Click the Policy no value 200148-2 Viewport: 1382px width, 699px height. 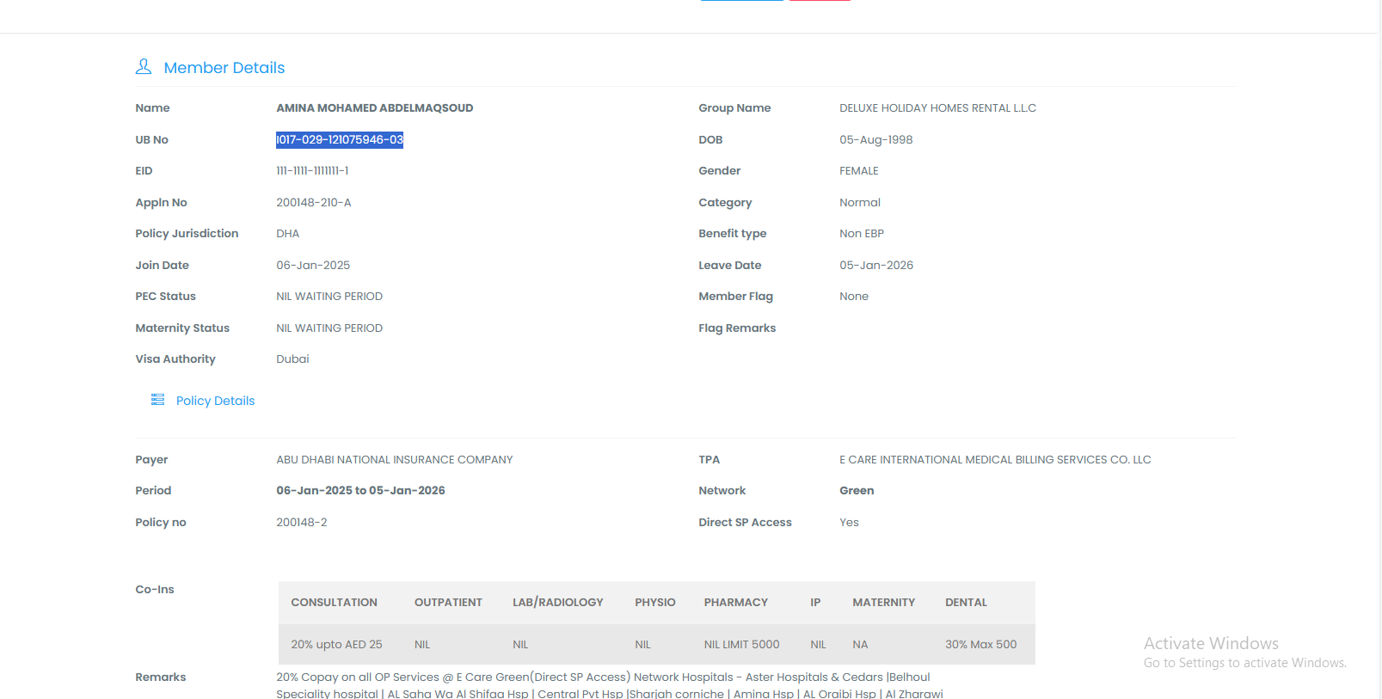(x=301, y=523)
